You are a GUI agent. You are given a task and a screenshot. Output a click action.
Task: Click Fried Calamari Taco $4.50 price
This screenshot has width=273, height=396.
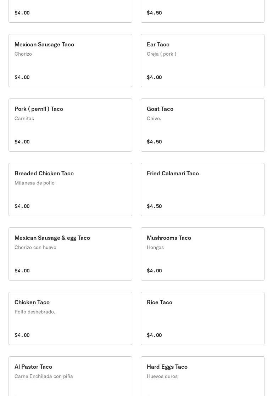(154, 206)
